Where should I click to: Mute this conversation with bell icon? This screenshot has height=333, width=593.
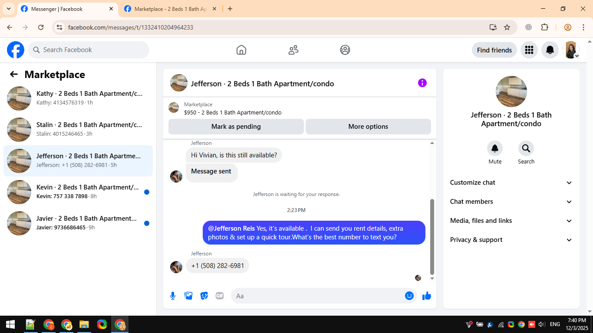(x=495, y=149)
